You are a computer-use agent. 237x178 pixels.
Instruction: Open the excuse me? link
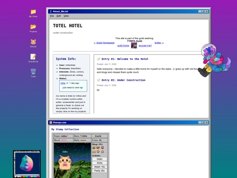[145, 46]
